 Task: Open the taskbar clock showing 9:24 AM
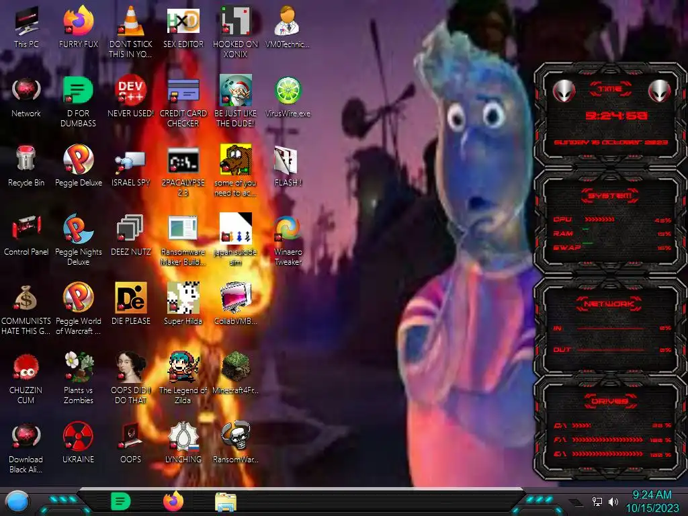pyautogui.click(x=652, y=501)
